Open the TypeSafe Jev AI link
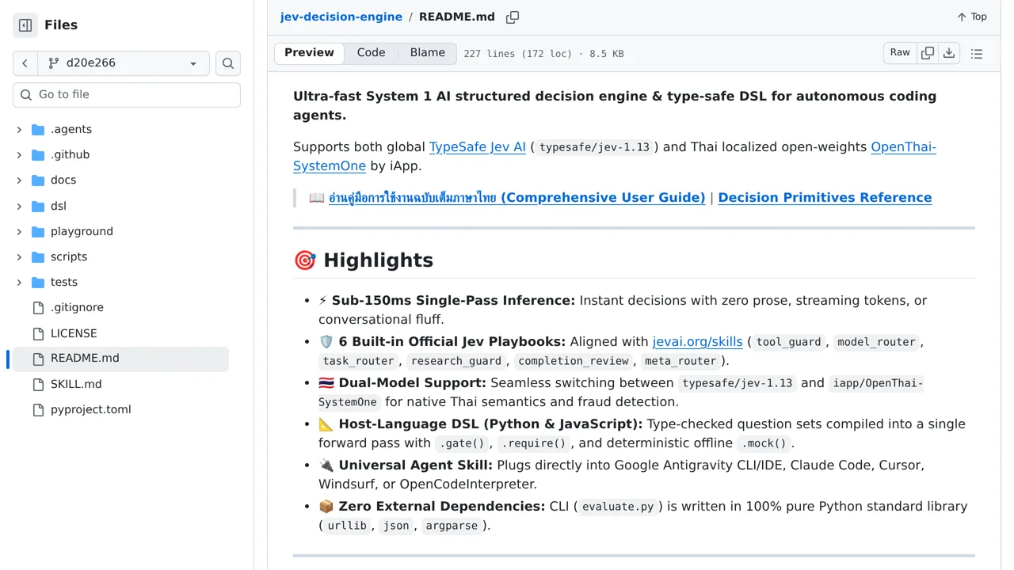The height and width of the screenshot is (570, 1014). (x=477, y=146)
